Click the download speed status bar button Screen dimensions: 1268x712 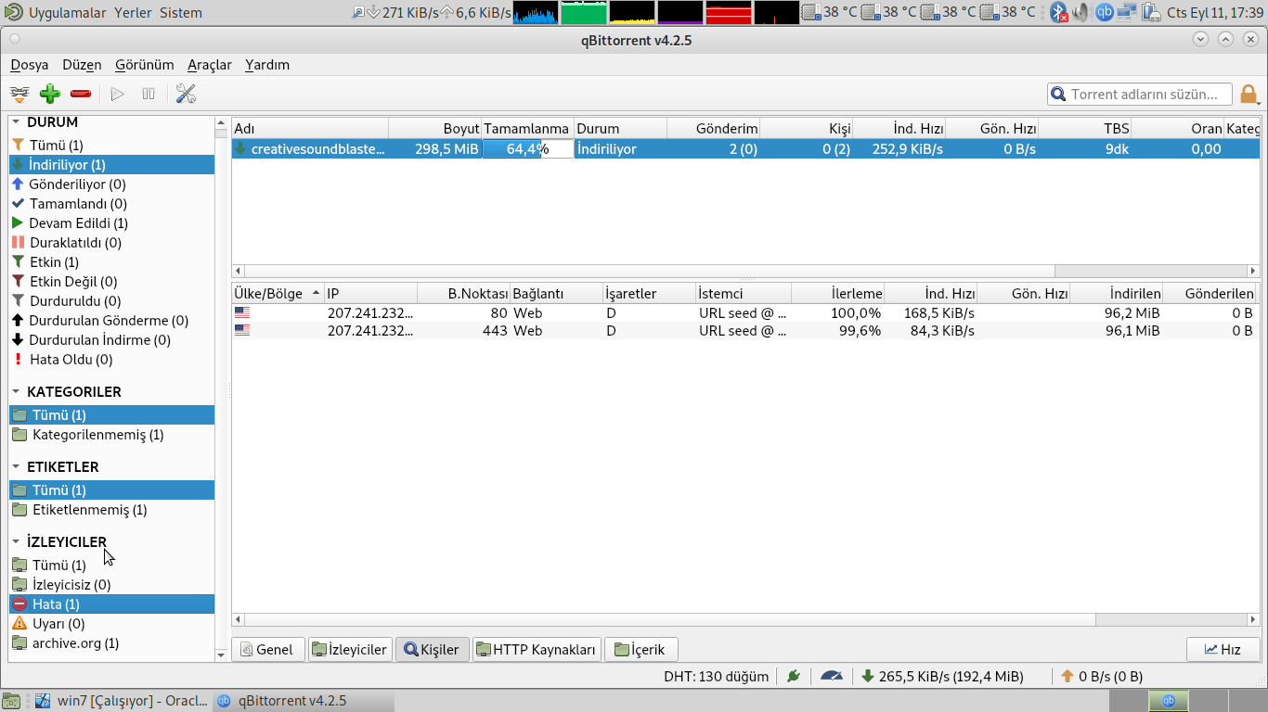(942, 677)
